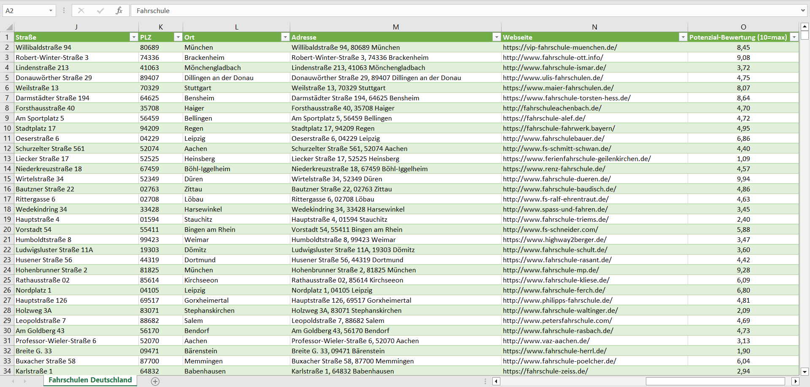
Task: Select Ort cell Mönchengladbach
Action: [237, 67]
